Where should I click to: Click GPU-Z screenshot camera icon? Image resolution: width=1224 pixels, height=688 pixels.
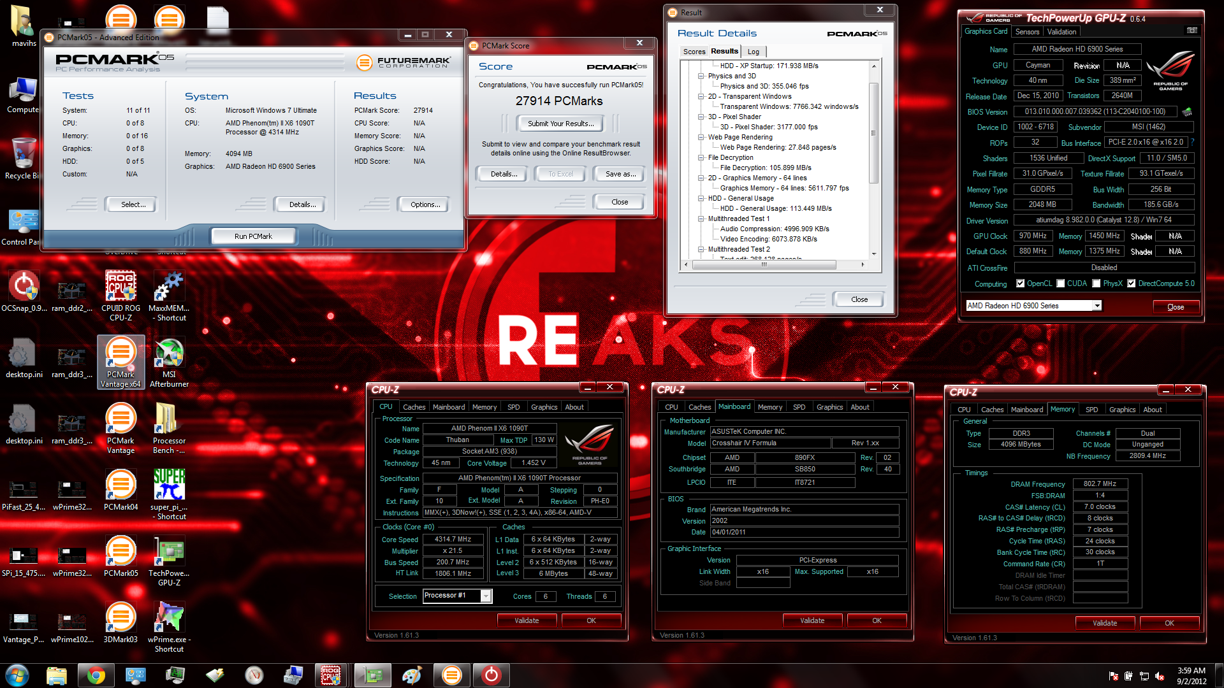click(1191, 31)
